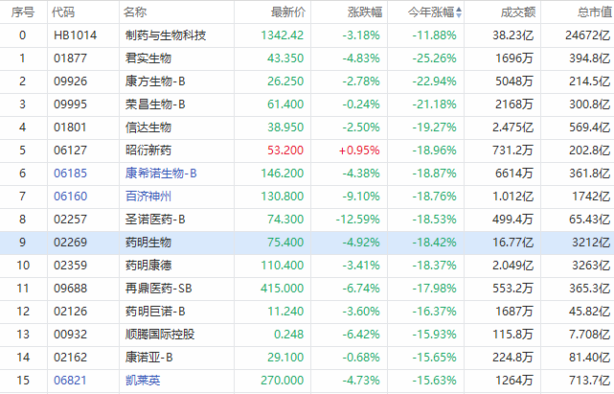Click the 24672亿 market cap value
Viewport: 614px width, 394px height.
click(x=588, y=35)
